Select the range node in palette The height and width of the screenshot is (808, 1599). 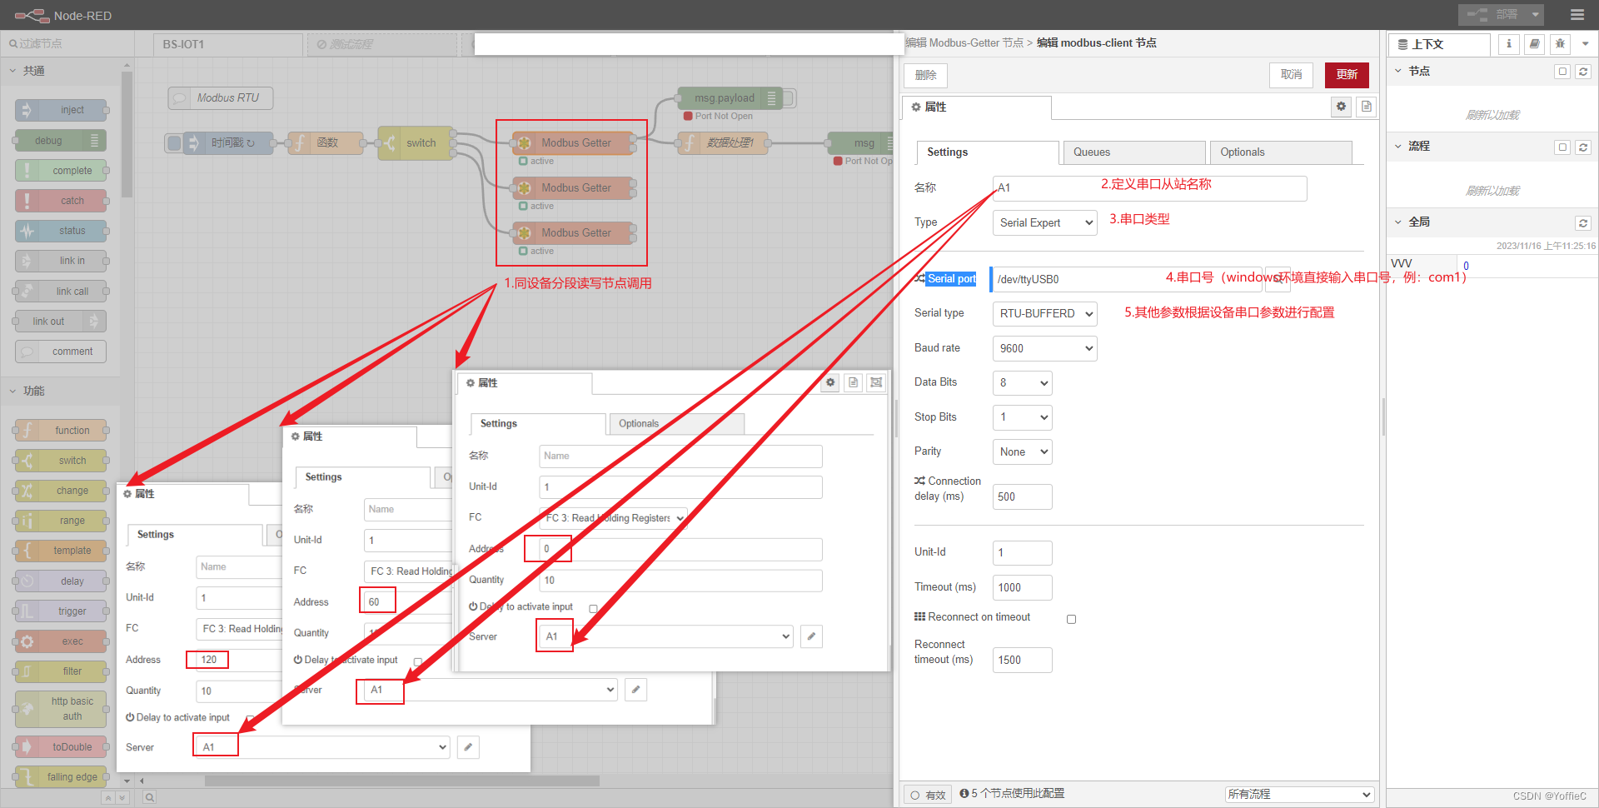coord(61,521)
